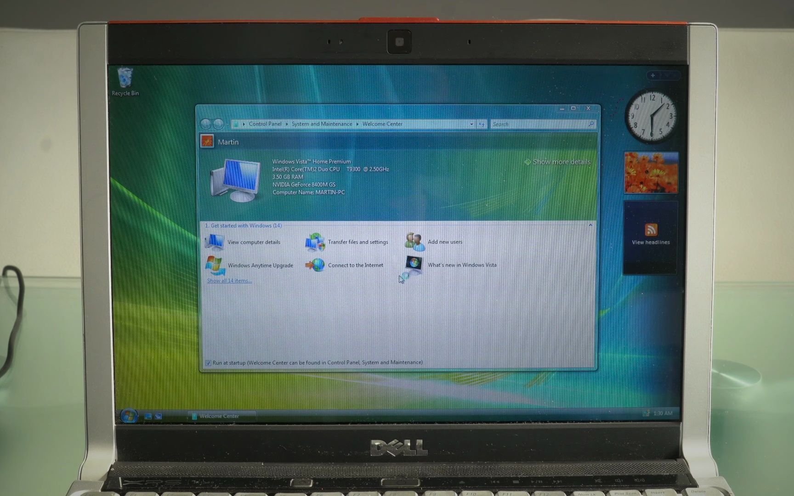The width and height of the screenshot is (794, 496).
Task: Open Transfer files and settings icon
Action: [x=315, y=242]
